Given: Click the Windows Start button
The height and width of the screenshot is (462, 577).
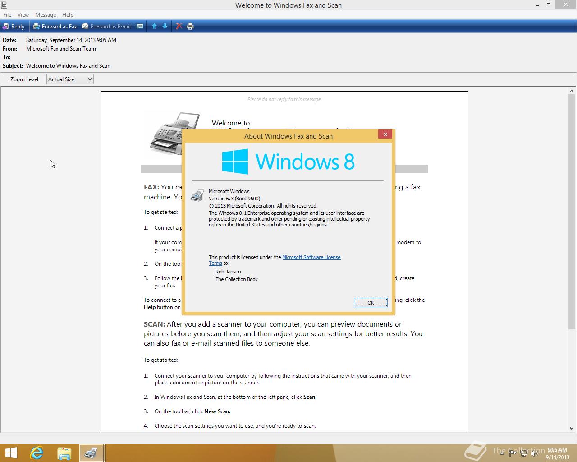Looking at the screenshot, I should (11, 453).
